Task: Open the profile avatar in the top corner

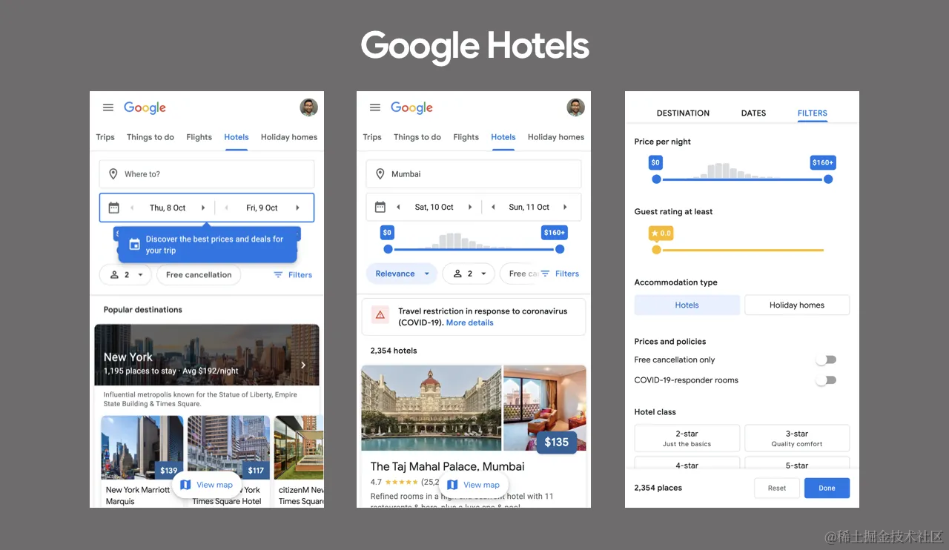Action: coord(308,107)
